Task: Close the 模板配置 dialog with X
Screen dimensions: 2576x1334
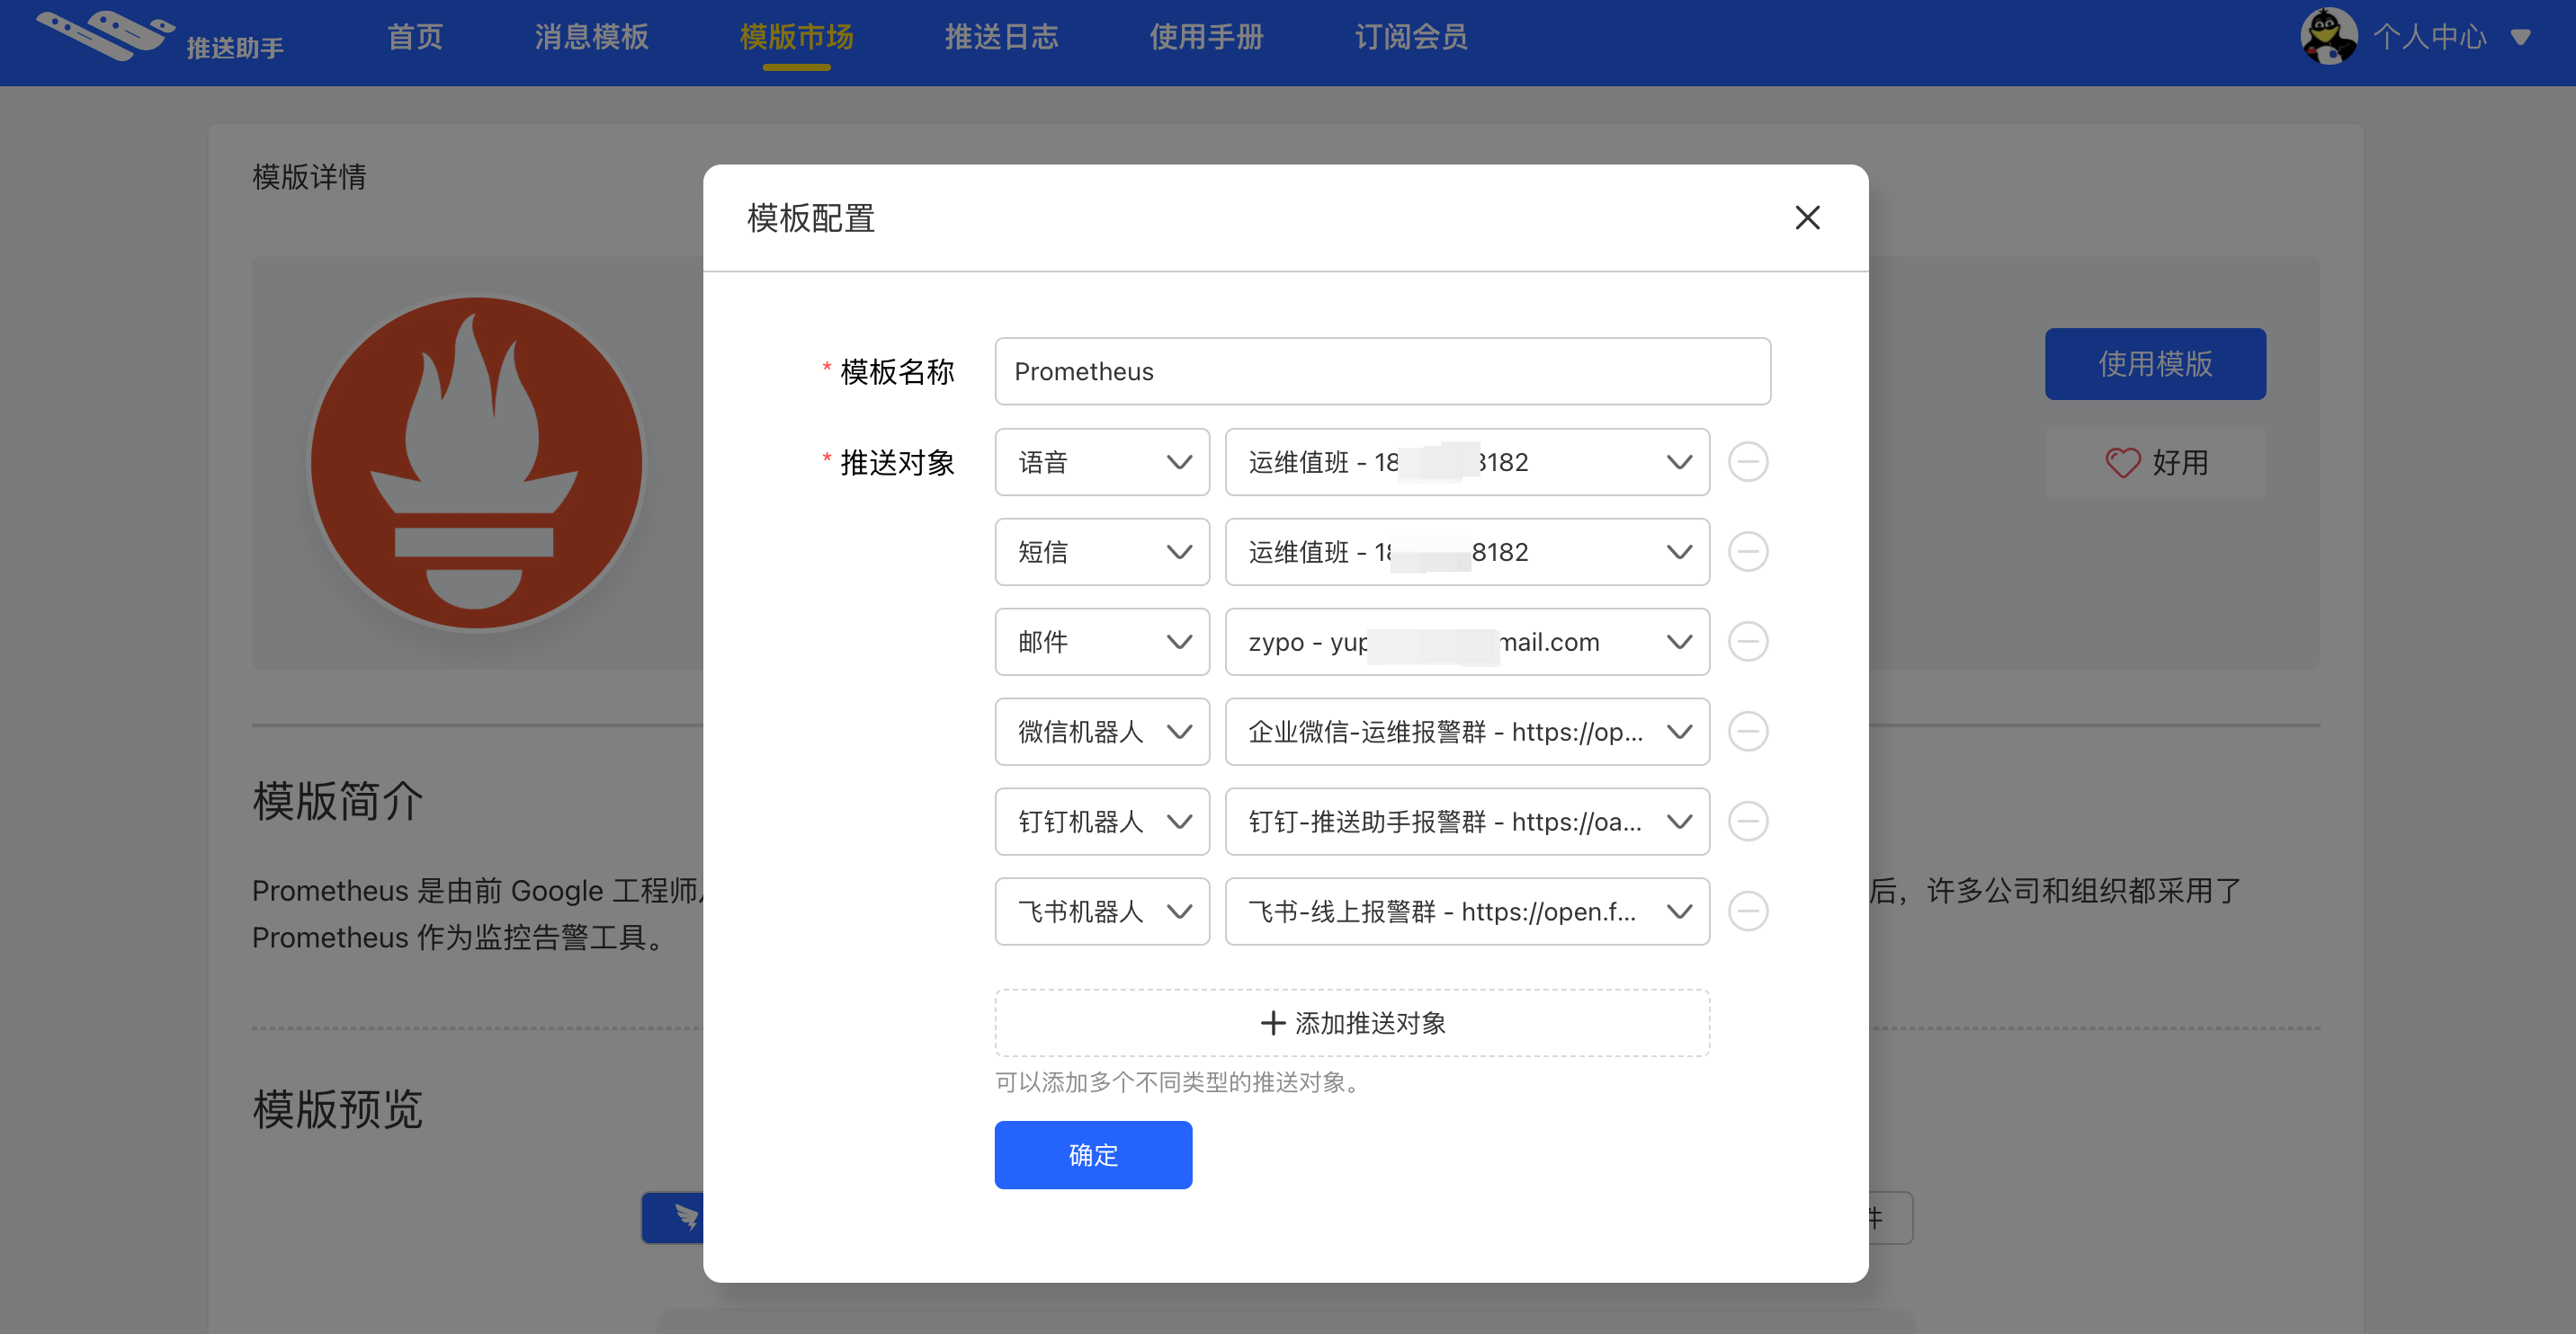Action: (1806, 218)
